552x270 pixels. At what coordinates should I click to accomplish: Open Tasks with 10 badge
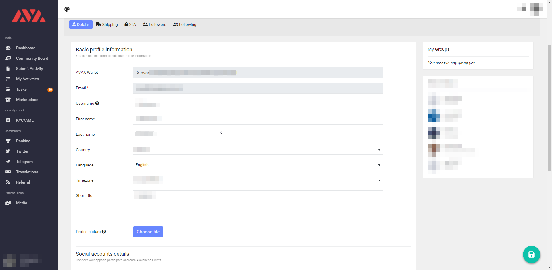[21, 89]
